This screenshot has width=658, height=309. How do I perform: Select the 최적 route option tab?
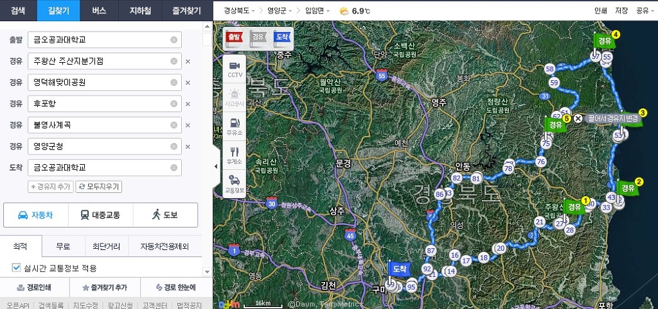point(21,246)
